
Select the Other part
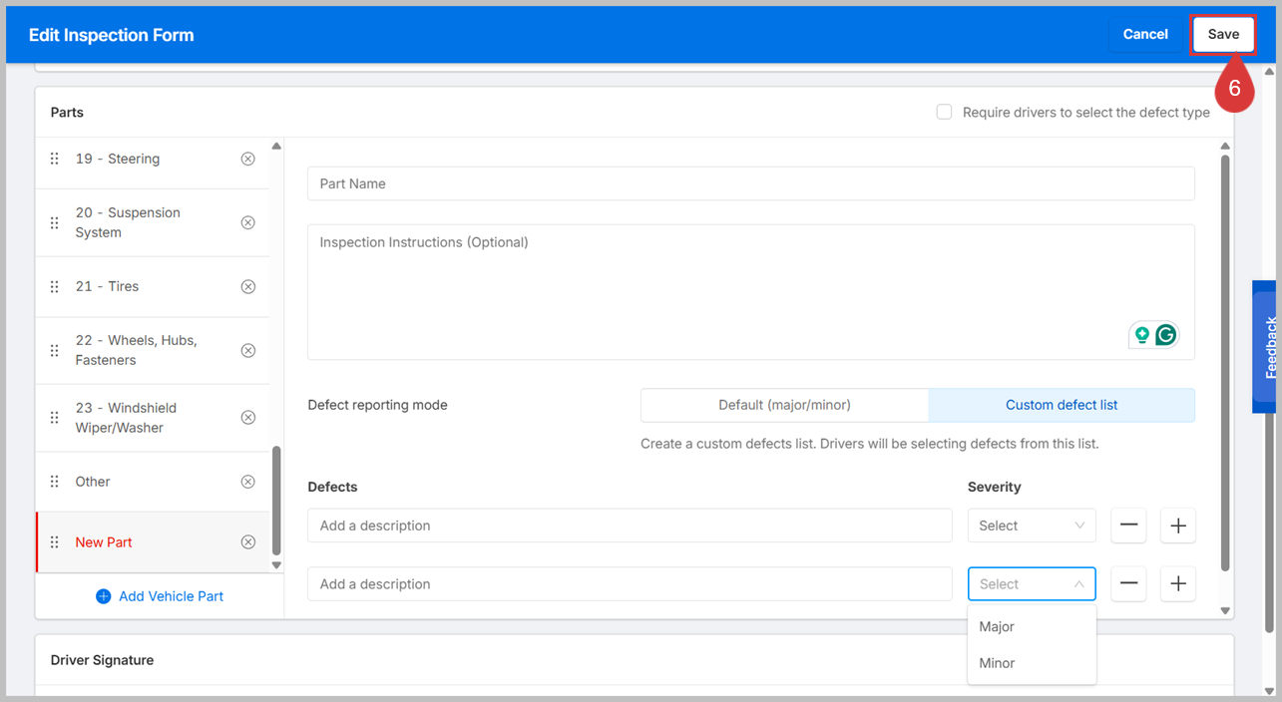tap(153, 482)
